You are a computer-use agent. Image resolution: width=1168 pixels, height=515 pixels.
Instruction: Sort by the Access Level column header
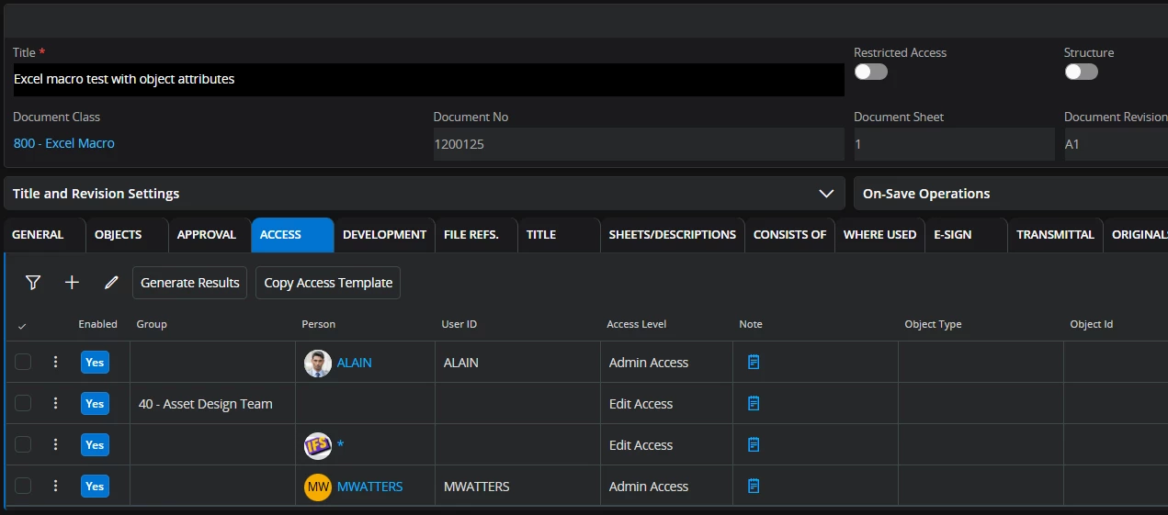(637, 324)
